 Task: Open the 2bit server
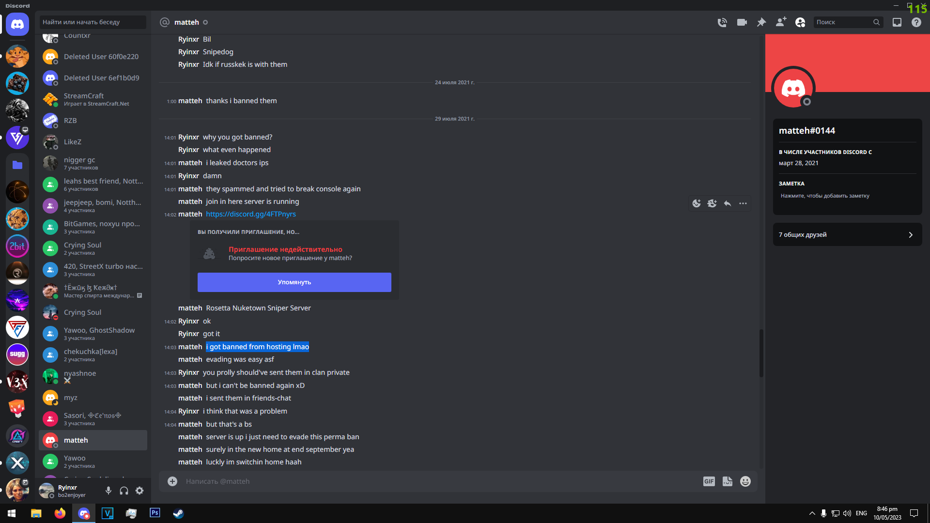(x=17, y=246)
